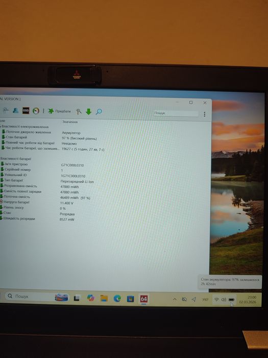Click the cloud sync tray icon

click(x=184, y=299)
